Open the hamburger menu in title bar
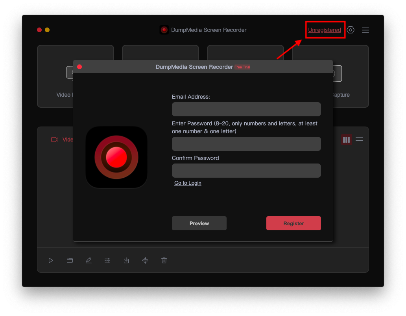The width and height of the screenshot is (406, 316). pos(365,30)
